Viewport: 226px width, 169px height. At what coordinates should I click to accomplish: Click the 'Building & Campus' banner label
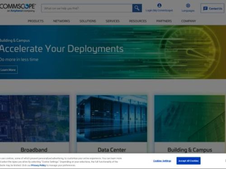coord(14,41)
